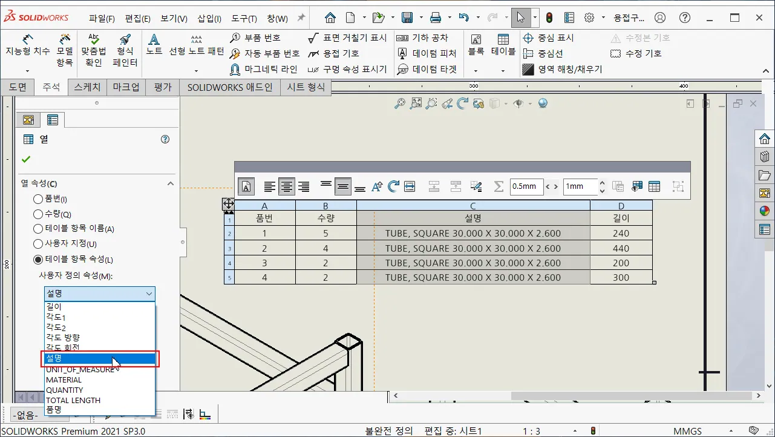This screenshot has height=437, width=775.
Task: Add a Centerline (중심선)
Action: [x=543, y=53]
